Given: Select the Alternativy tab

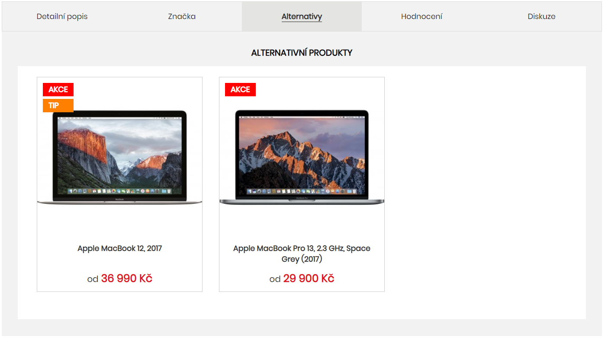Looking at the screenshot, I should click(302, 16).
